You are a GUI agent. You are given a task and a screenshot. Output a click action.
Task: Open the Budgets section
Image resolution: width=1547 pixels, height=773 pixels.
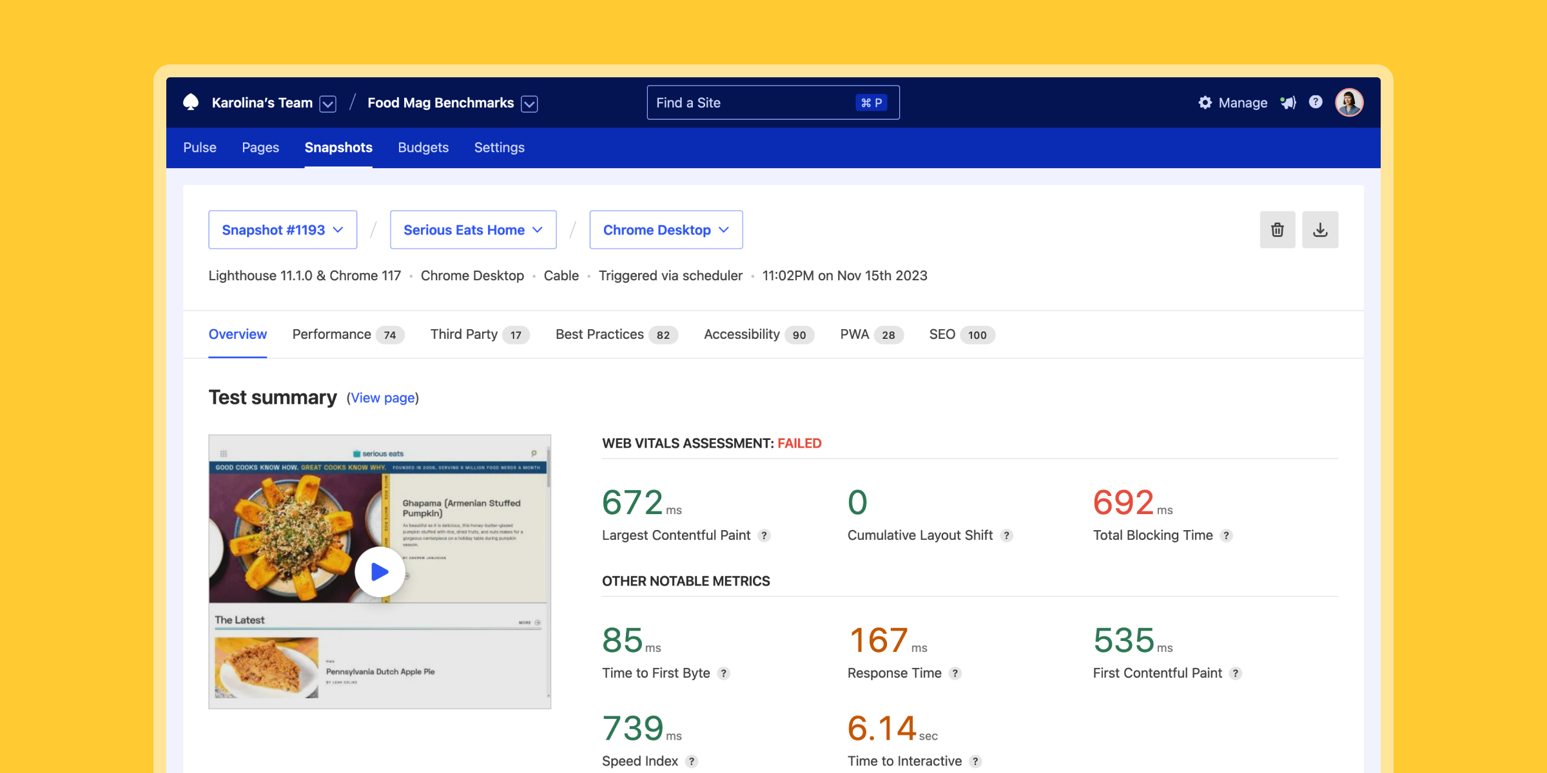coord(423,148)
